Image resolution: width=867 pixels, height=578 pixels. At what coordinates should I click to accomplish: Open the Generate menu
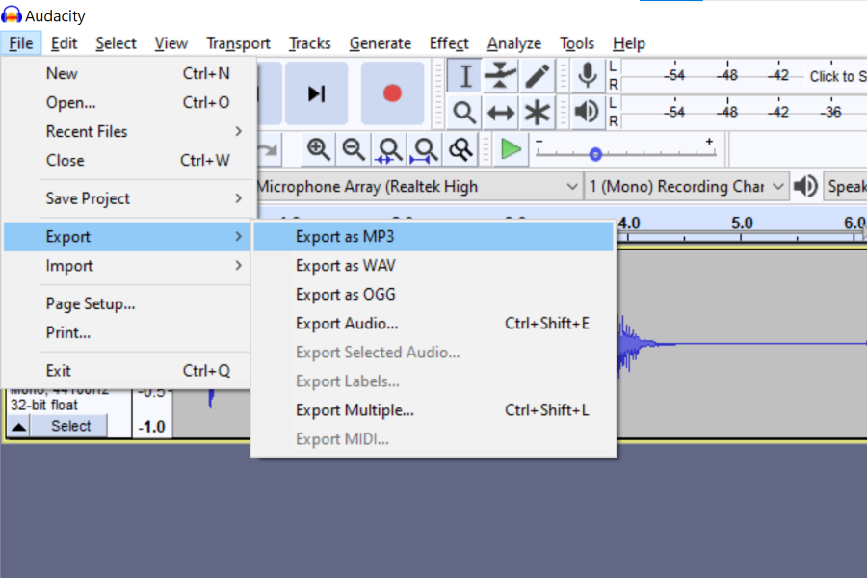[x=380, y=43]
